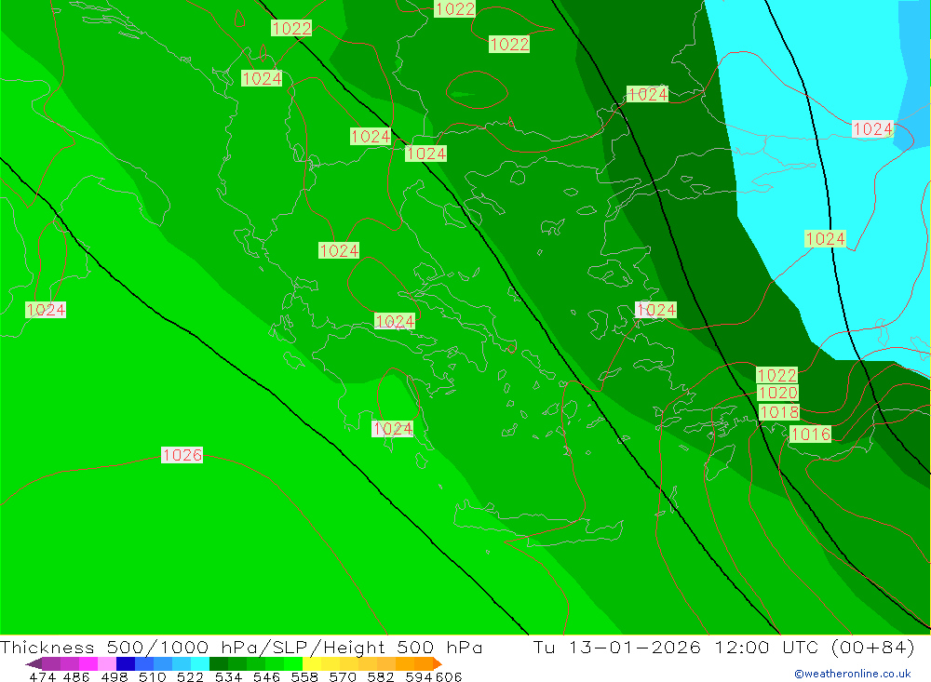Viewport: 931px width, 682px height.
Task: Open the weatheronline.co.uk copyright link
Action: pos(853,674)
